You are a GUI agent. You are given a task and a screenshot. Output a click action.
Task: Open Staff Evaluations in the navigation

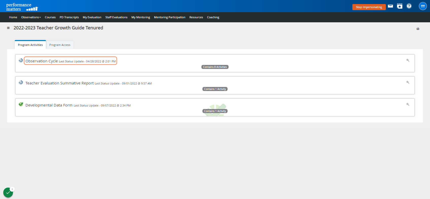tap(116, 17)
